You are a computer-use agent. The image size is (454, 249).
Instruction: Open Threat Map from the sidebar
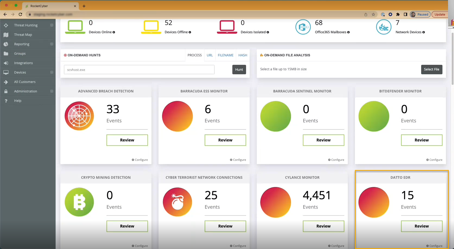click(x=23, y=35)
